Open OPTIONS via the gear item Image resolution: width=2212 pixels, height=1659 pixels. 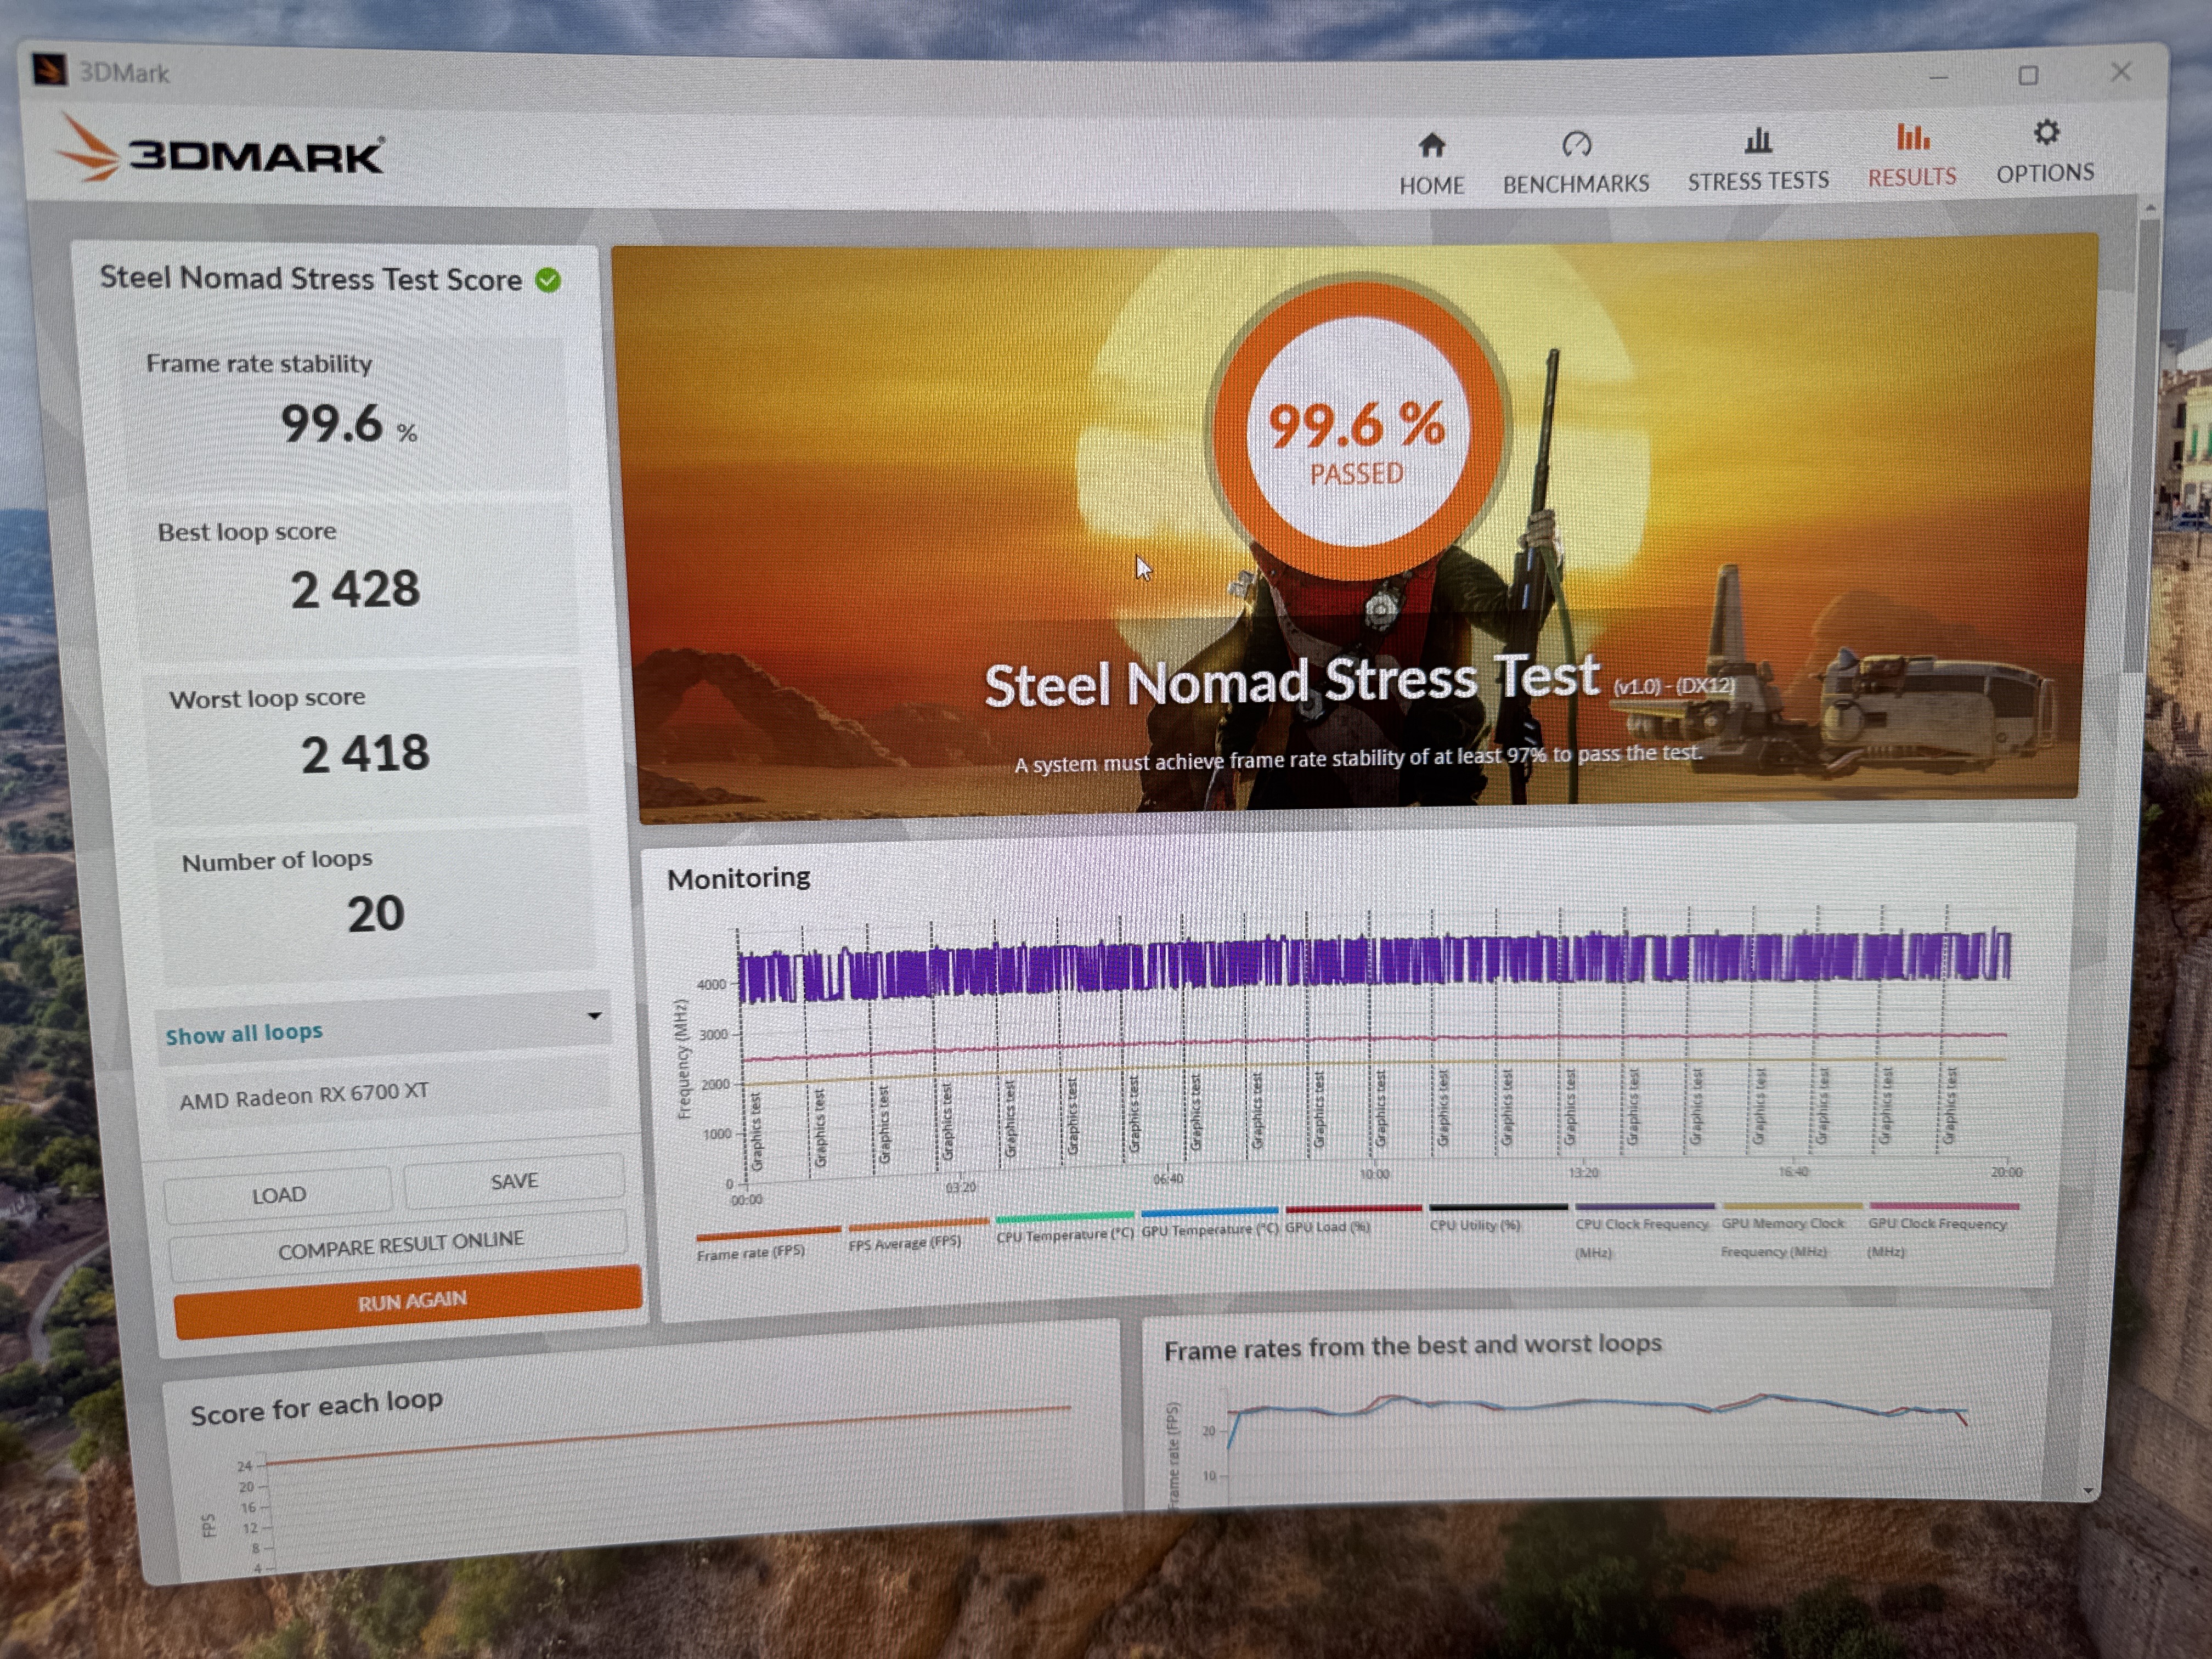pyautogui.click(x=2045, y=152)
